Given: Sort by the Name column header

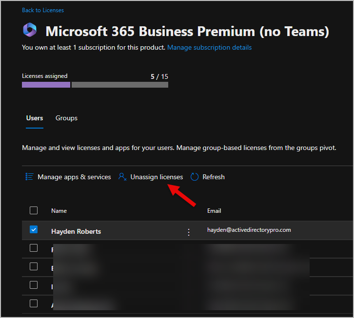Looking at the screenshot, I should point(59,211).
